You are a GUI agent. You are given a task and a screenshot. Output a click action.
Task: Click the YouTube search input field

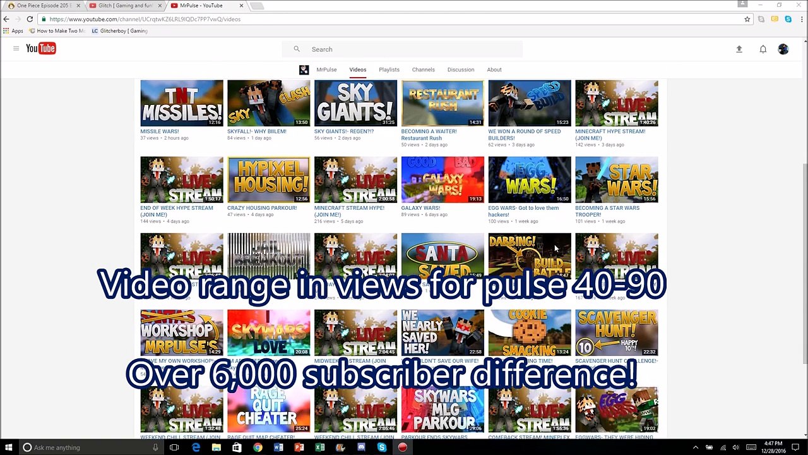(x=413, y=49)
